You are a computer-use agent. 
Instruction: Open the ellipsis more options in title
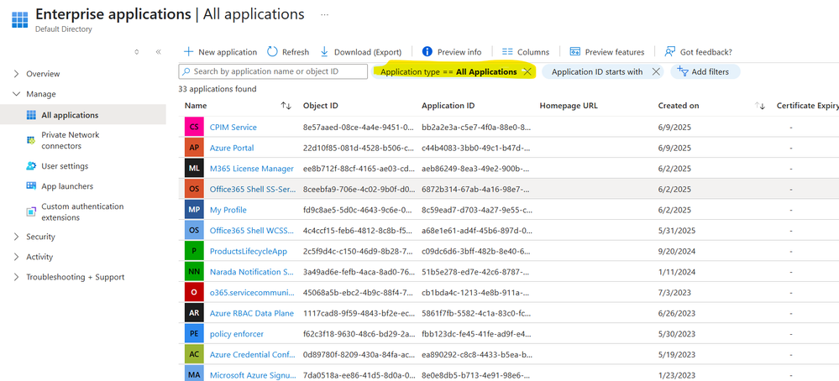point(324,14)
